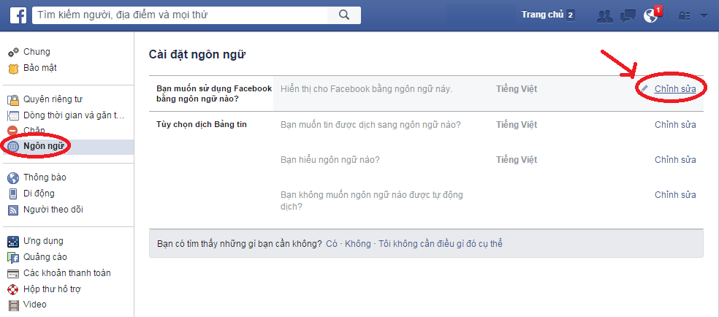Image resolution: width=719 pixels, height=317 pixels.
Task: Go to Trang chủ home link
Action: [542, 15]
